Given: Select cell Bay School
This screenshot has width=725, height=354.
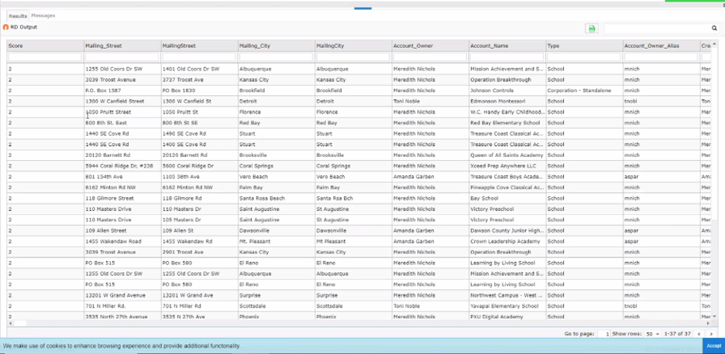Looking at the screenshot, I should tap(507, 198).
